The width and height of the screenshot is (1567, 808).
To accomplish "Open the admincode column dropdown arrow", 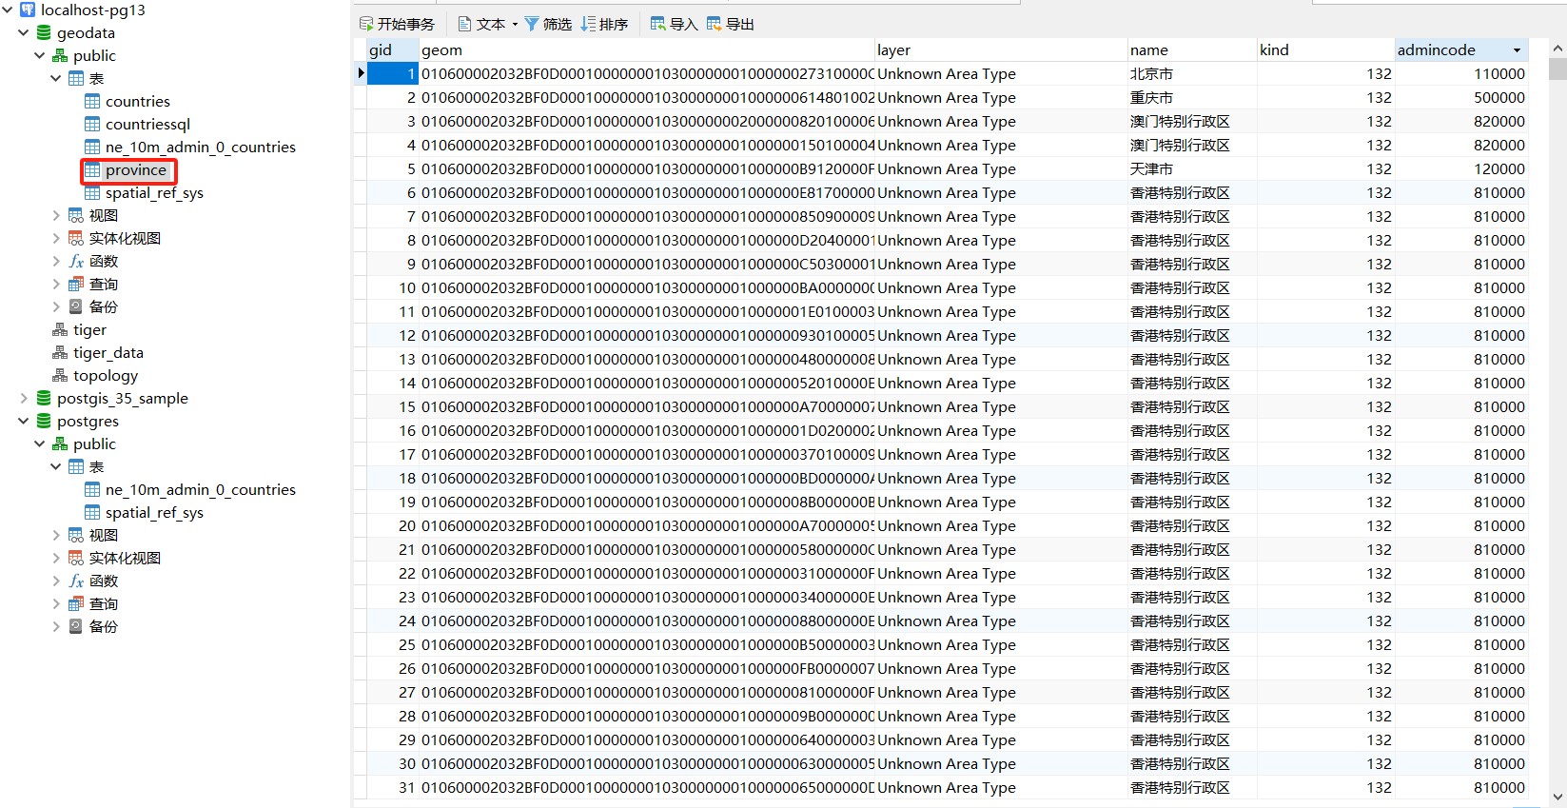I will [1517, 50].
